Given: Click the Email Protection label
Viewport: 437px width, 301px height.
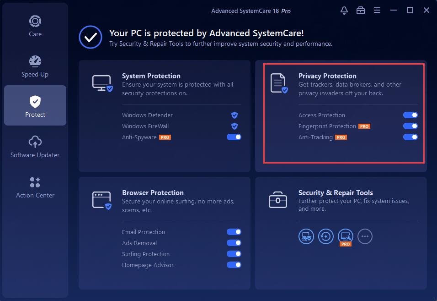Looking at the screenshot, I should tap(143, 232).
